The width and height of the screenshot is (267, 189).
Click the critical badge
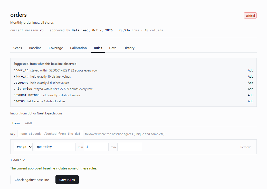[250, 16]
